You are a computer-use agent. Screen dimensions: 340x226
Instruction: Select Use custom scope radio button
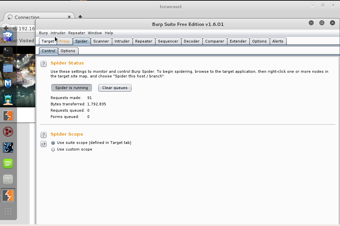point(53,150)
